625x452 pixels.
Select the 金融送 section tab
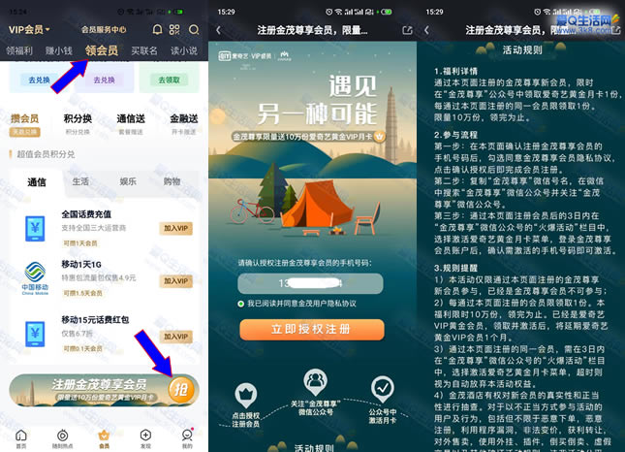tap(184, 123)
